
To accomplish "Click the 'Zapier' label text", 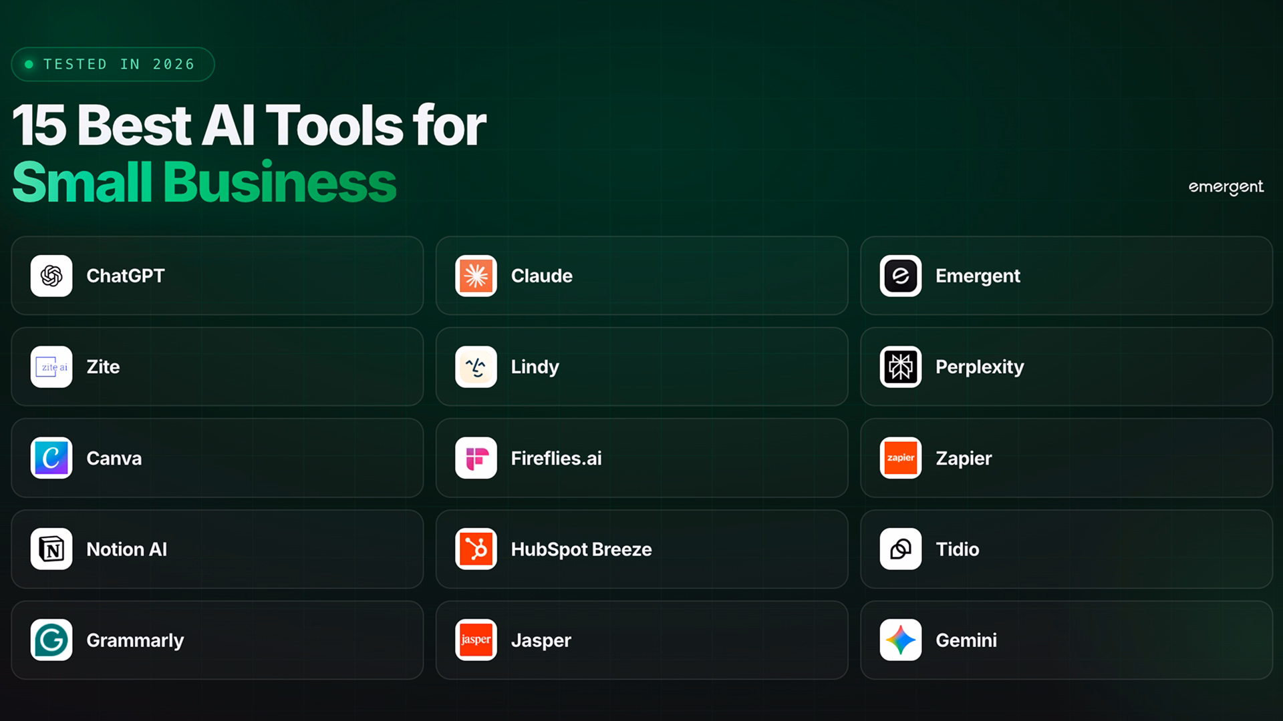I will (x=964, y=459).
